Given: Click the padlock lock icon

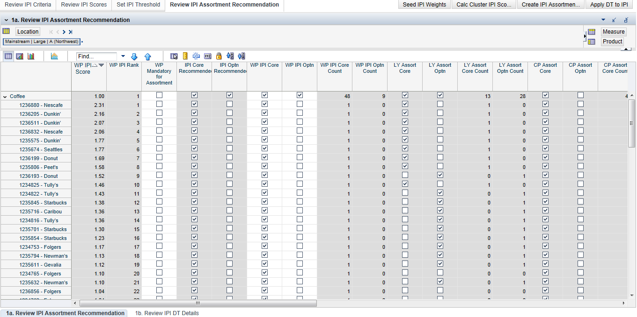Looking at the screenshot, I should [219, 56].
